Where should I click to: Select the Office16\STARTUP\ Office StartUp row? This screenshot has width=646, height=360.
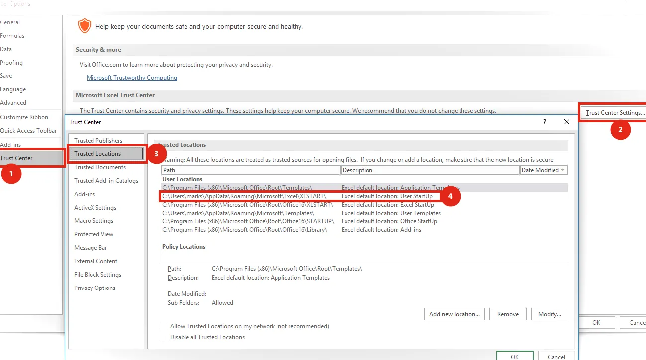click(x=364, y=221)
